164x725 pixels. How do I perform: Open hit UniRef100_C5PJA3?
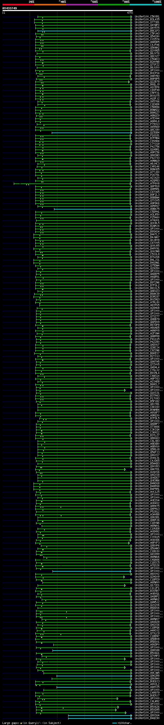147,33
